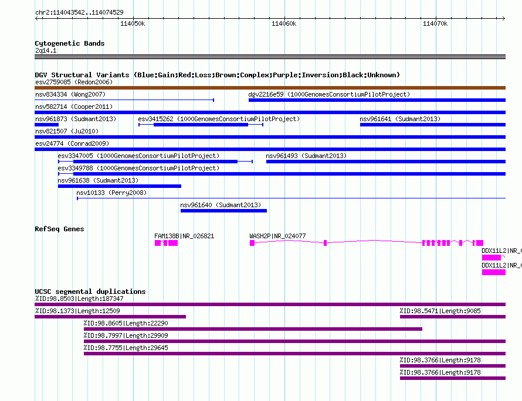Select the blue esv24774 feature bar
The image size is (522, 401).
coord(270,149)
